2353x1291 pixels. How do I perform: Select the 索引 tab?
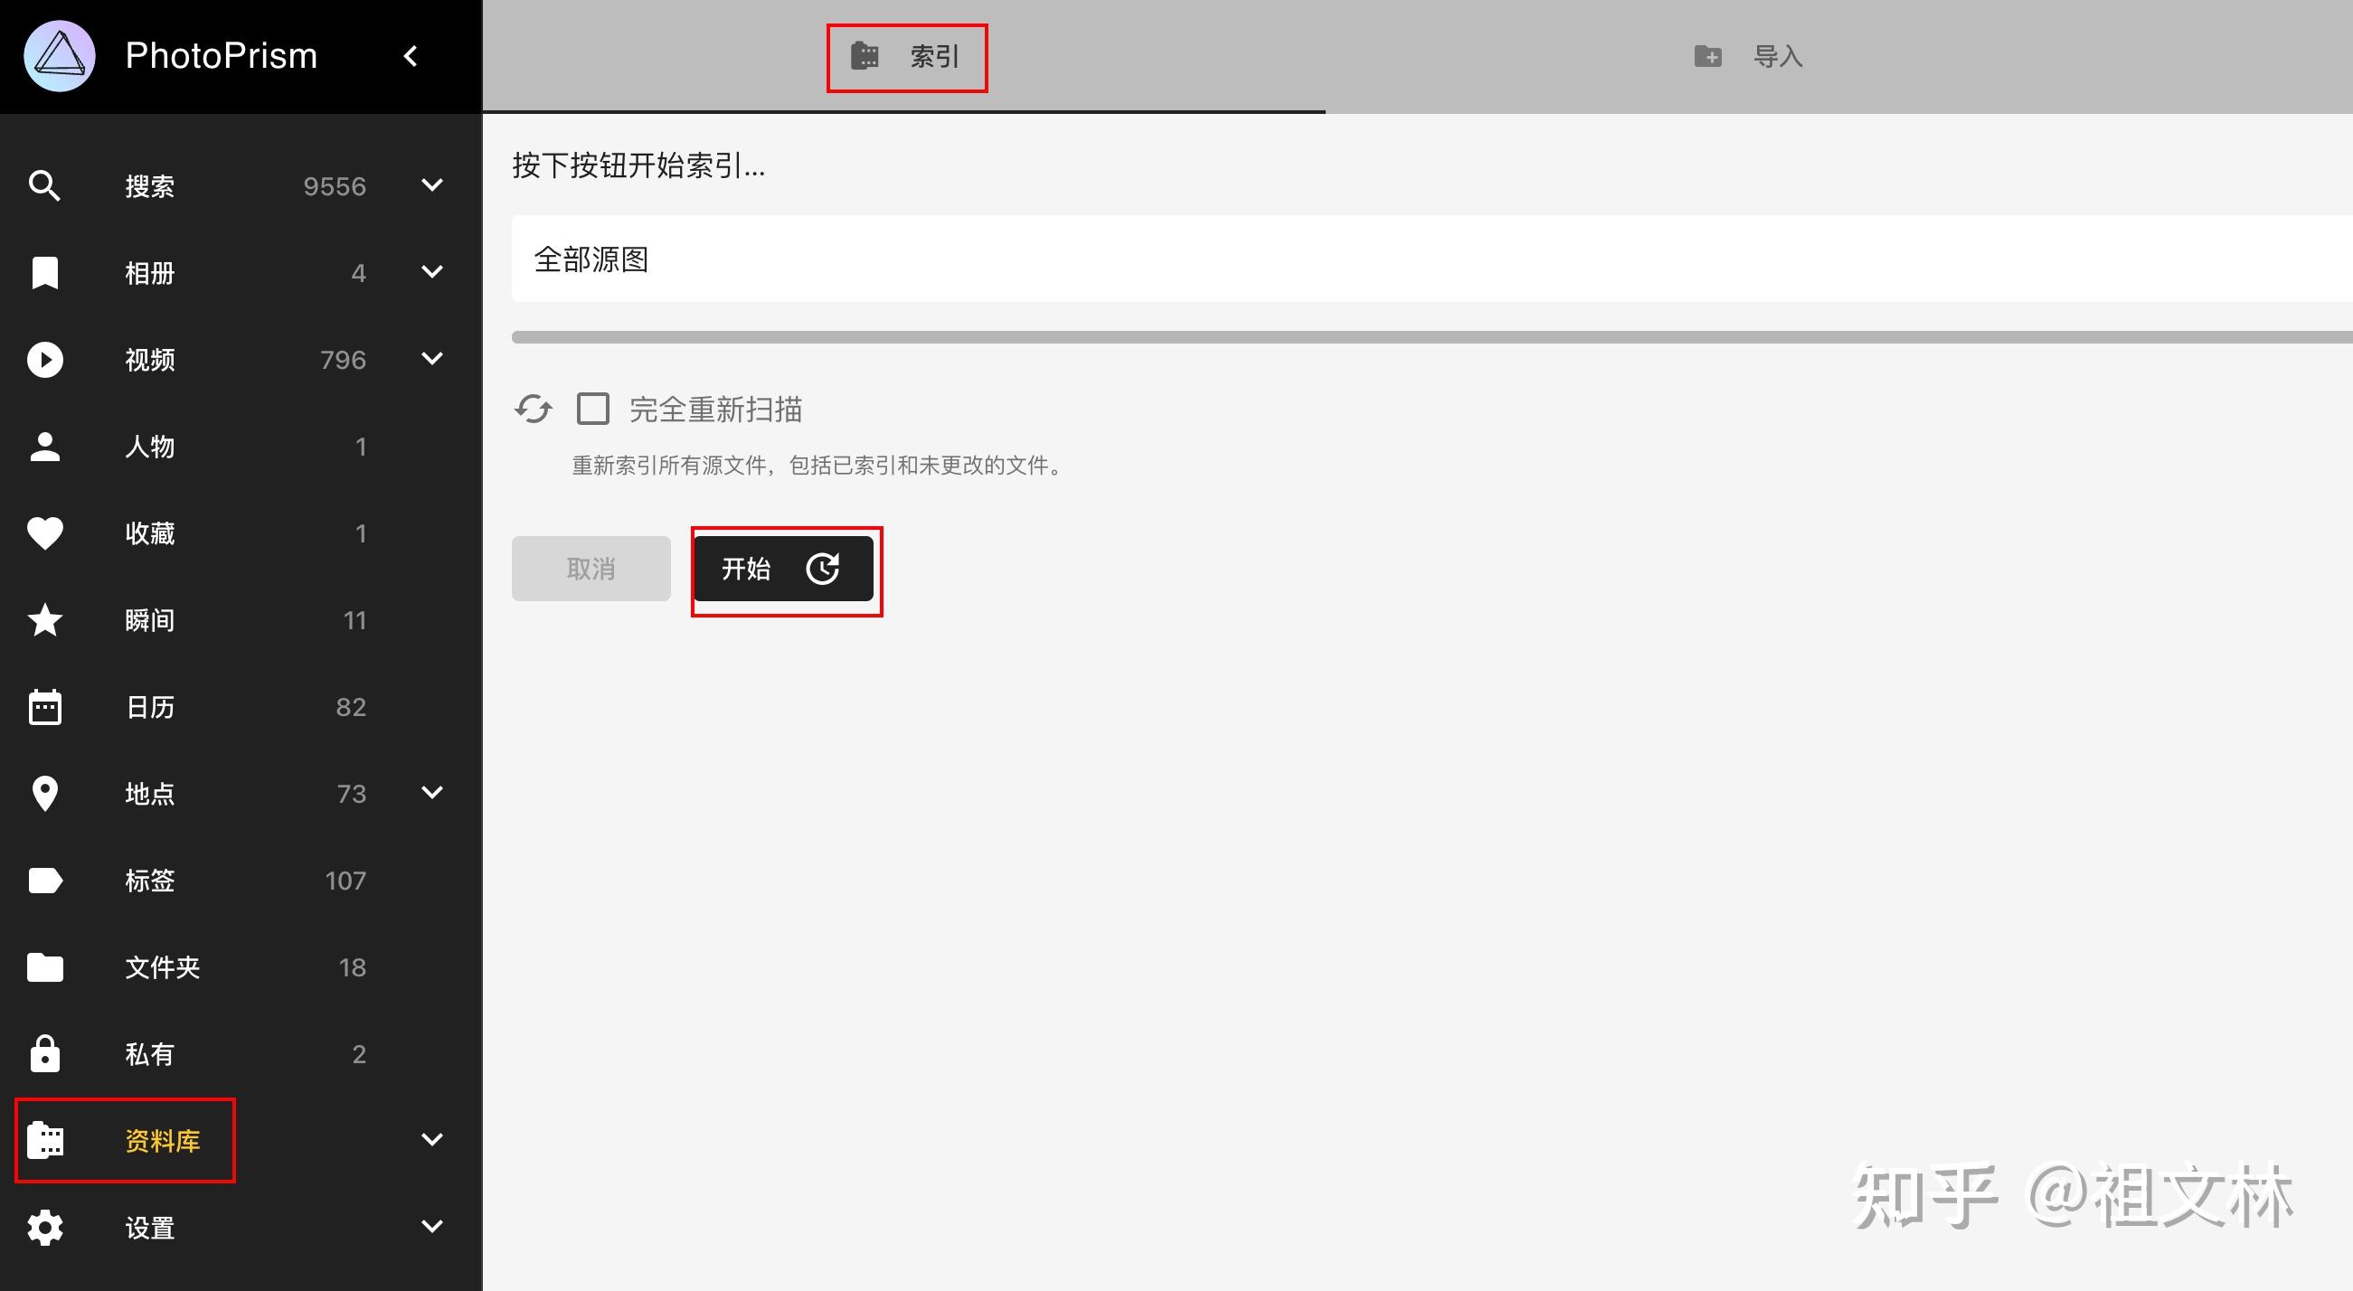coord(905,57)
